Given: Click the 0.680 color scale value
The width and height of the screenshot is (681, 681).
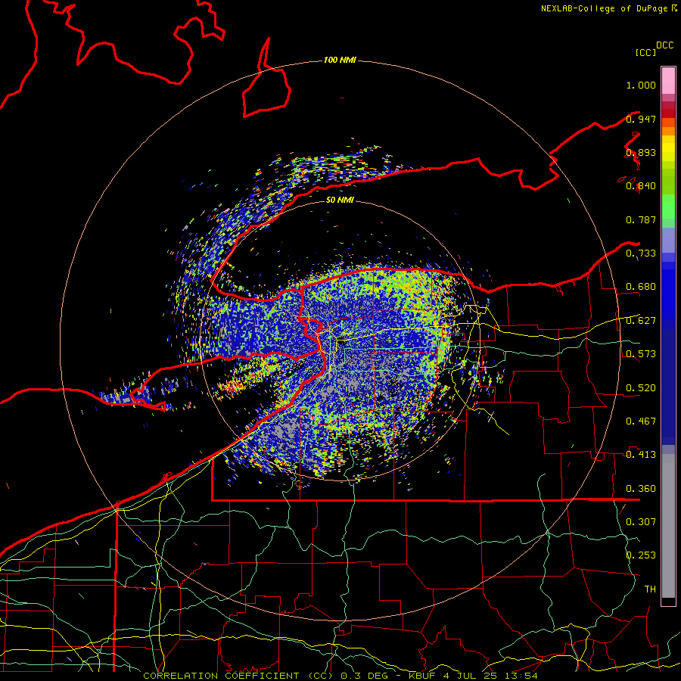Looking at the screenshot, I should (x=641, y=287).
